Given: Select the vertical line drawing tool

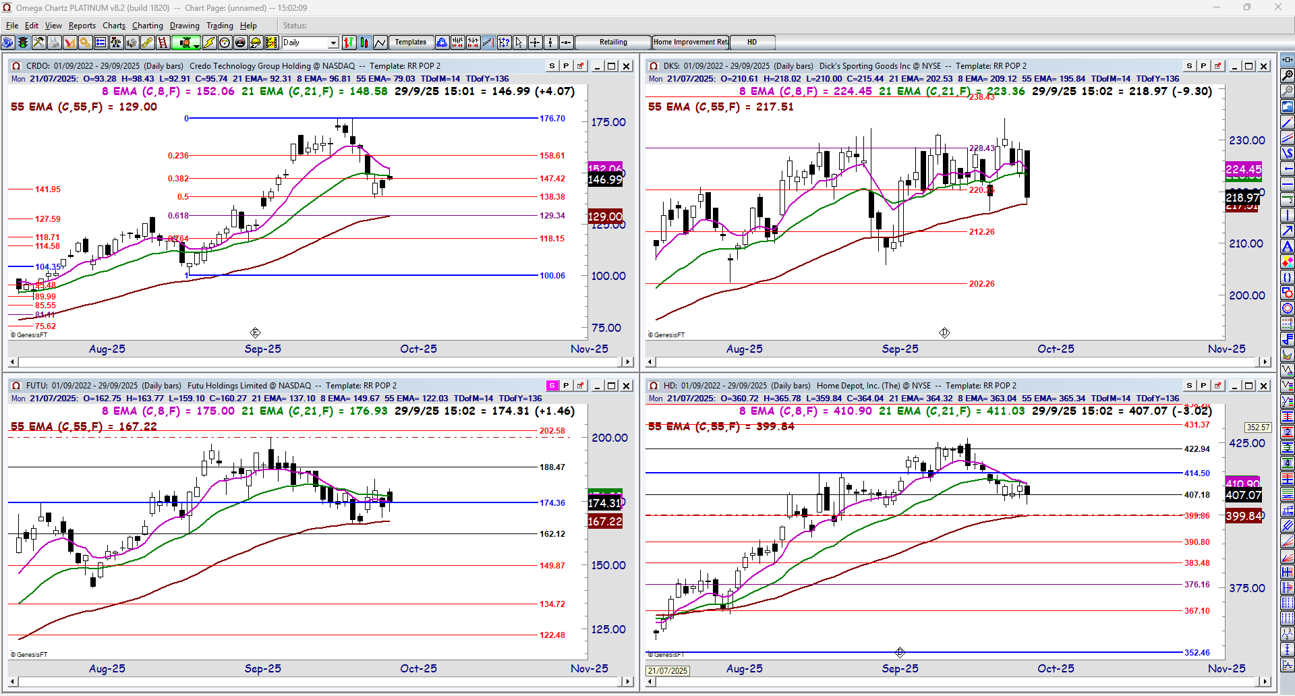Looking at the screenshot, I should pos(1288,215).
